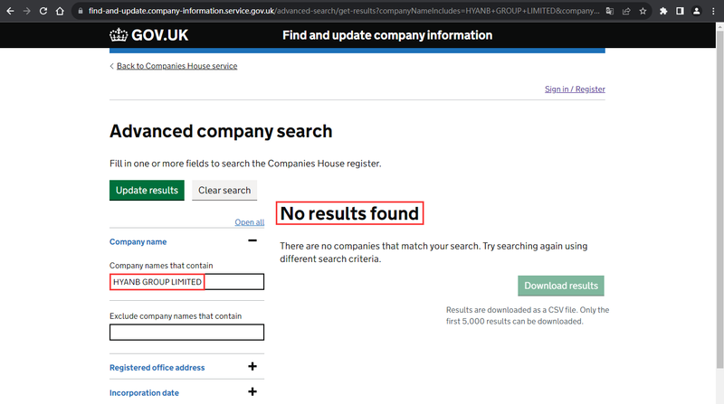
Task: Expand Registered office address section
Action: pos(252,367)
